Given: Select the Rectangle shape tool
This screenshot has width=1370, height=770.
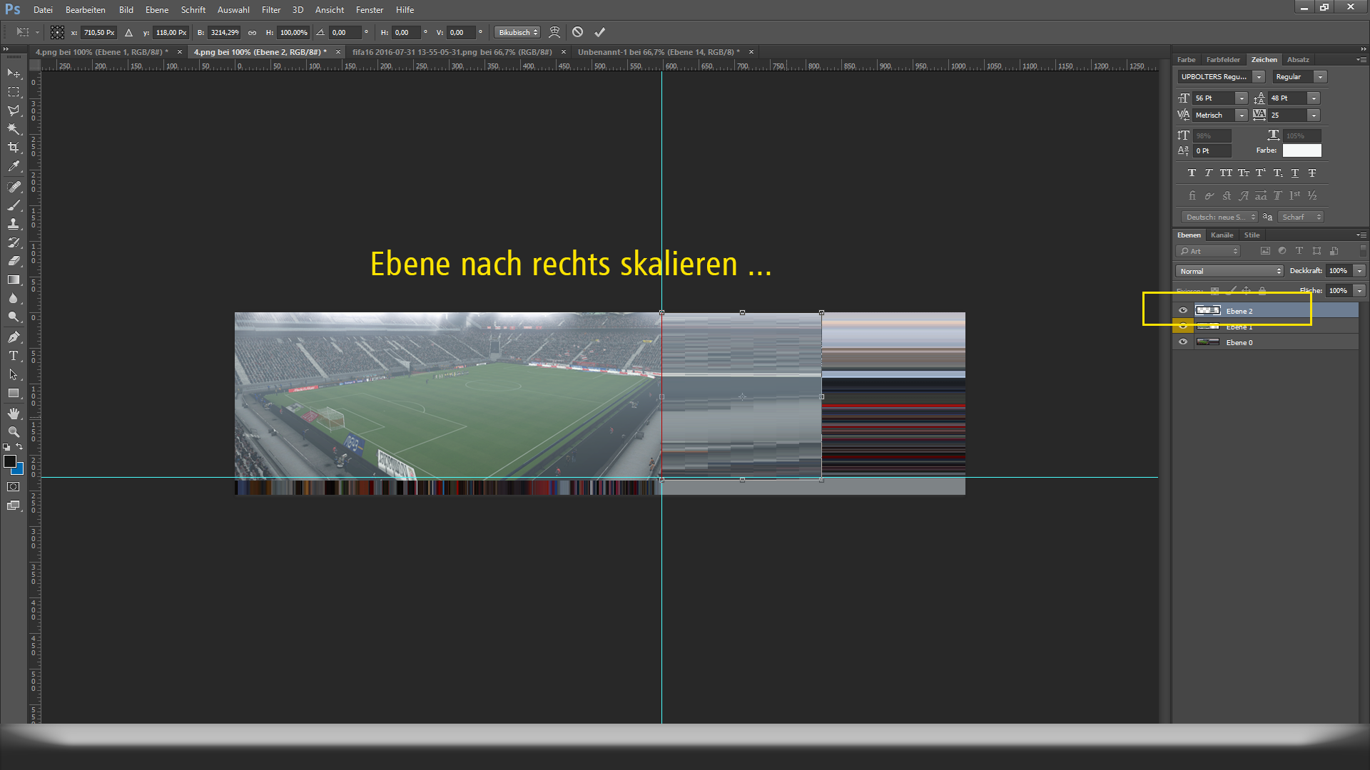Looking at the screenshot, I should 14,393.
